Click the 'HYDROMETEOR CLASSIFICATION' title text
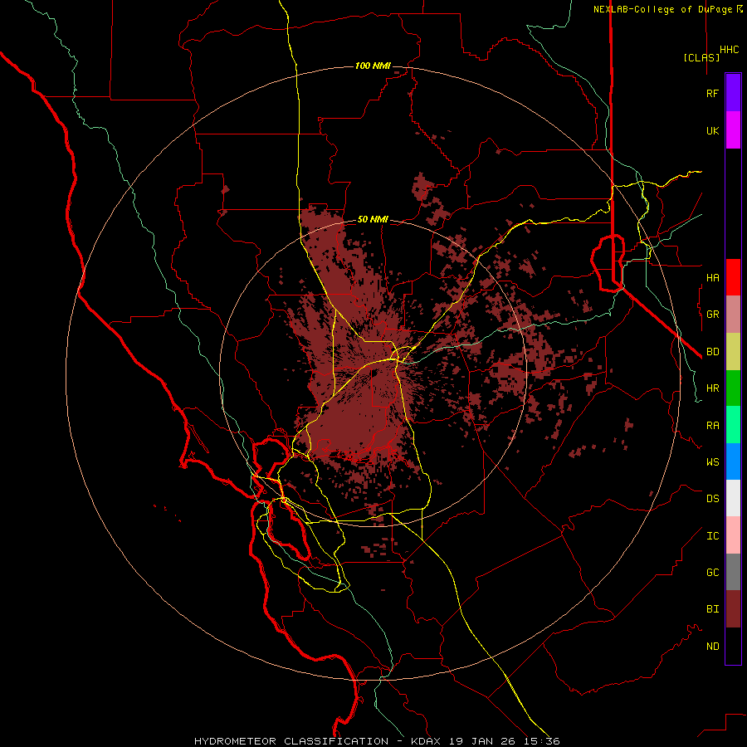This screenshot has height=747, width=747. (291, 741)
